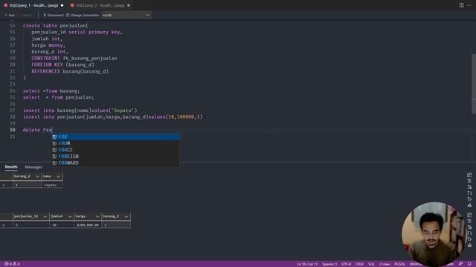
Task: Open the errors and warnings status indicator
Action: coord(12,264)
